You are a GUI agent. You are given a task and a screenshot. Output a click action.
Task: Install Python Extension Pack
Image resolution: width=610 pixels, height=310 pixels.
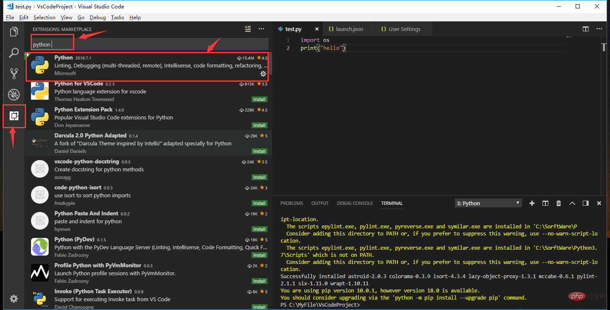pos(260,125)
